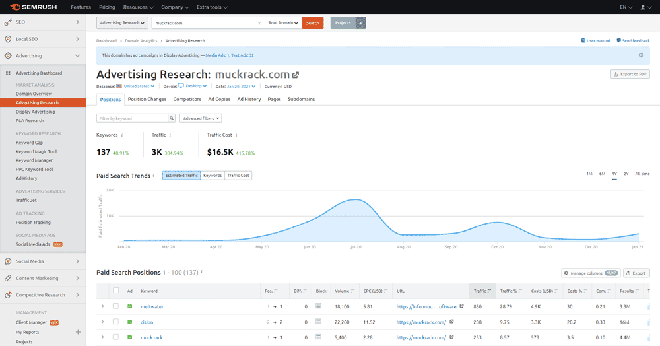Sort by the Traffic column header
The width and height of the screenshot is (660, 346).
pyautogui.click(x=482, y=291)
